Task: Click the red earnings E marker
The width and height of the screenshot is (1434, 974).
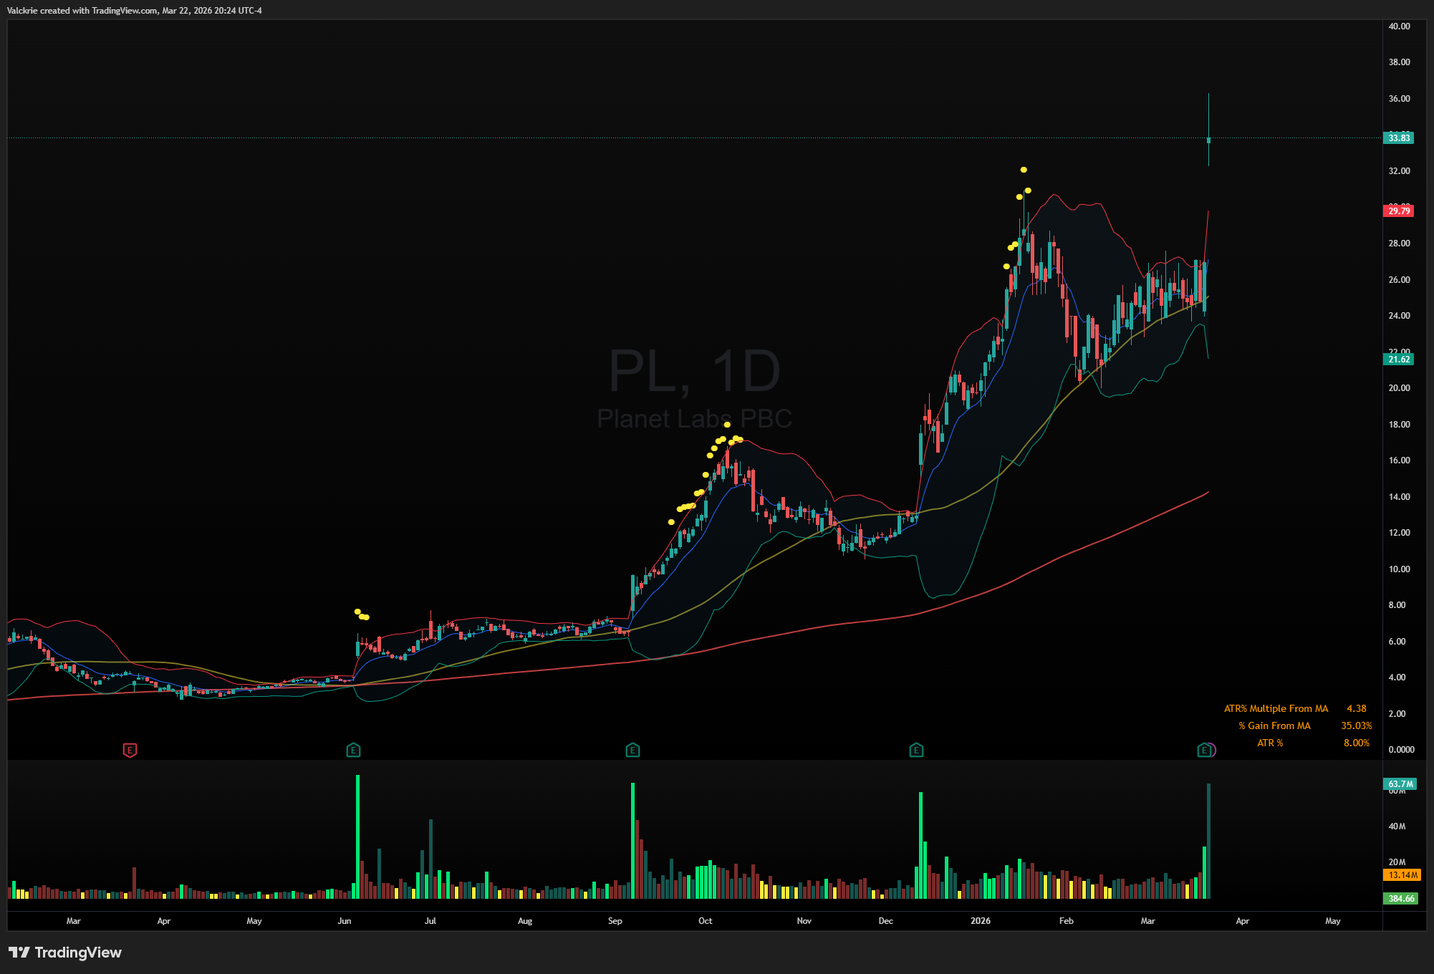Action: click(130, 750)
